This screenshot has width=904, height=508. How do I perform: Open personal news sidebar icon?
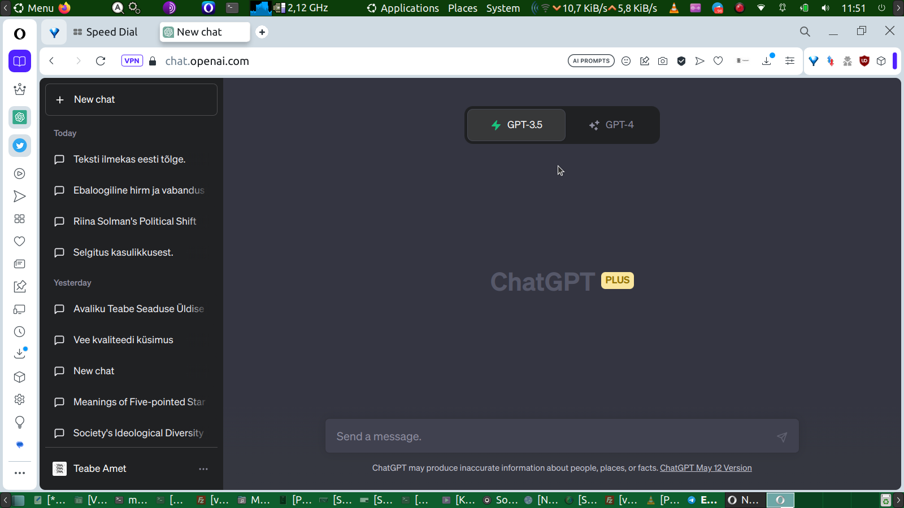pos(20,264)
